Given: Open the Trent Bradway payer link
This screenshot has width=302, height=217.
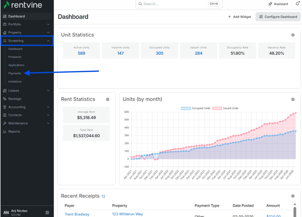Looking at the screenshot, I should 77,214.
